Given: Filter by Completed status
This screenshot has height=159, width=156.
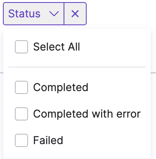Looking at the screenshot, I should point(21,87).
